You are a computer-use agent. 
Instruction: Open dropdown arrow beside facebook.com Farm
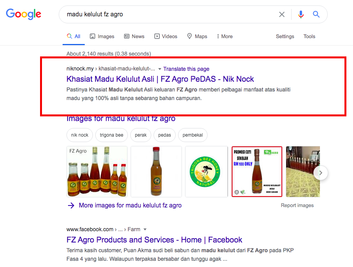pos(145,230)
